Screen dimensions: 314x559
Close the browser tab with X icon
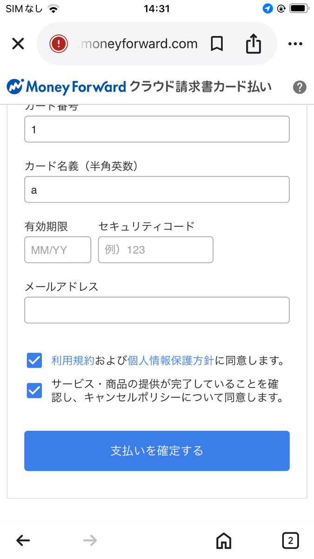[x=18, y=44]
